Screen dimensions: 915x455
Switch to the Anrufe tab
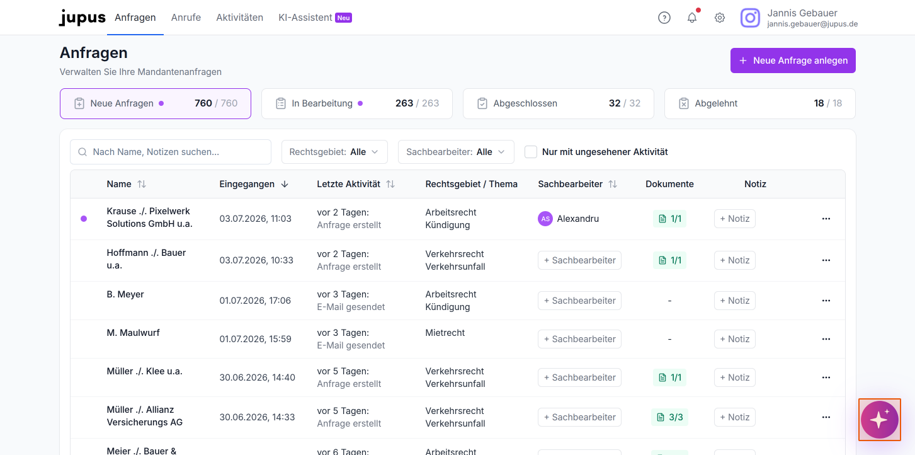[186, 18]
